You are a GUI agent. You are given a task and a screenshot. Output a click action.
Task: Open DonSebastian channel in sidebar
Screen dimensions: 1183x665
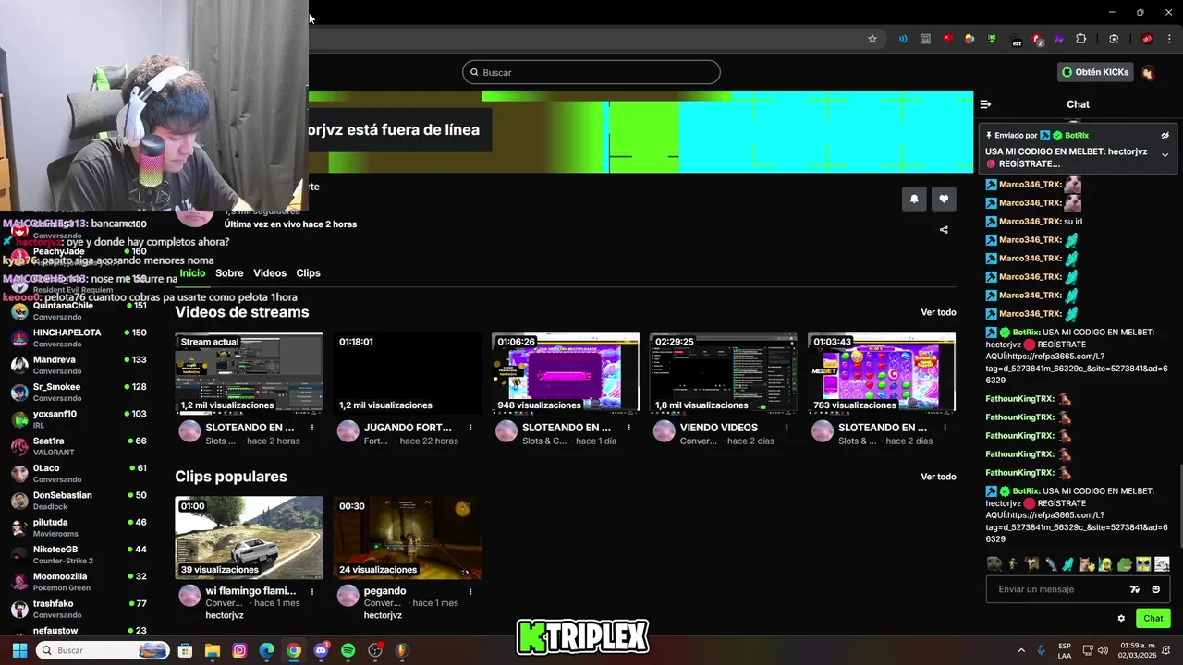point(79,500)
